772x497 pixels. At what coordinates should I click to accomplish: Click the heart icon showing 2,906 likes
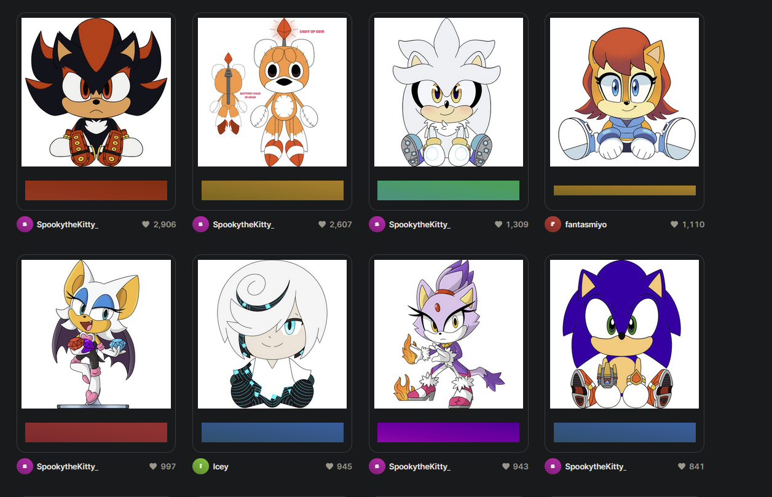point(146,225)
